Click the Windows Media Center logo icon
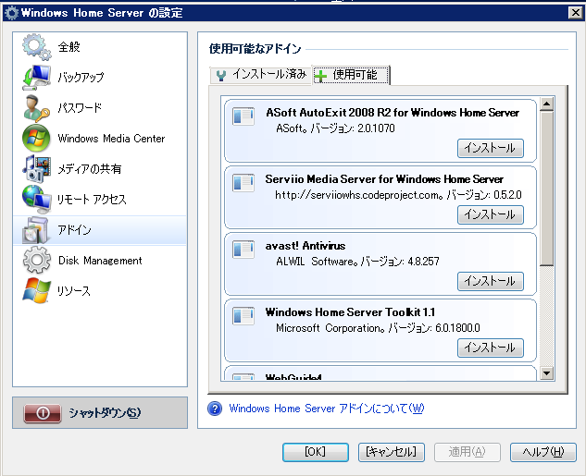Screen dimensions: 586x476 36,139
